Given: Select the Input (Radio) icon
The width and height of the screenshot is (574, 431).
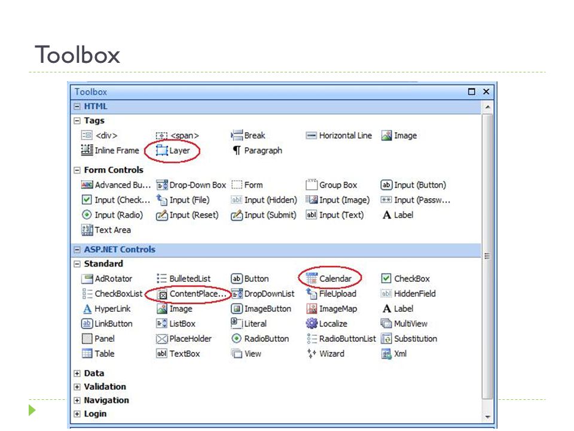Looking at the screenshot, I should [86, 215].
